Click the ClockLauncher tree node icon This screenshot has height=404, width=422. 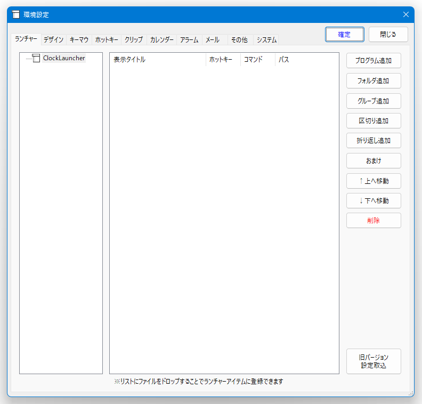point(36,58)
